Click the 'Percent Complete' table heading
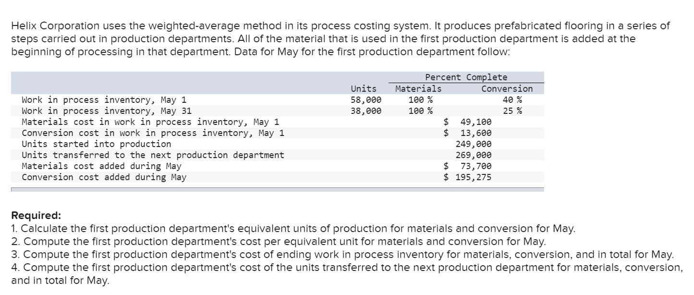This screenshot has height=295, width=694. coord(466,77)
